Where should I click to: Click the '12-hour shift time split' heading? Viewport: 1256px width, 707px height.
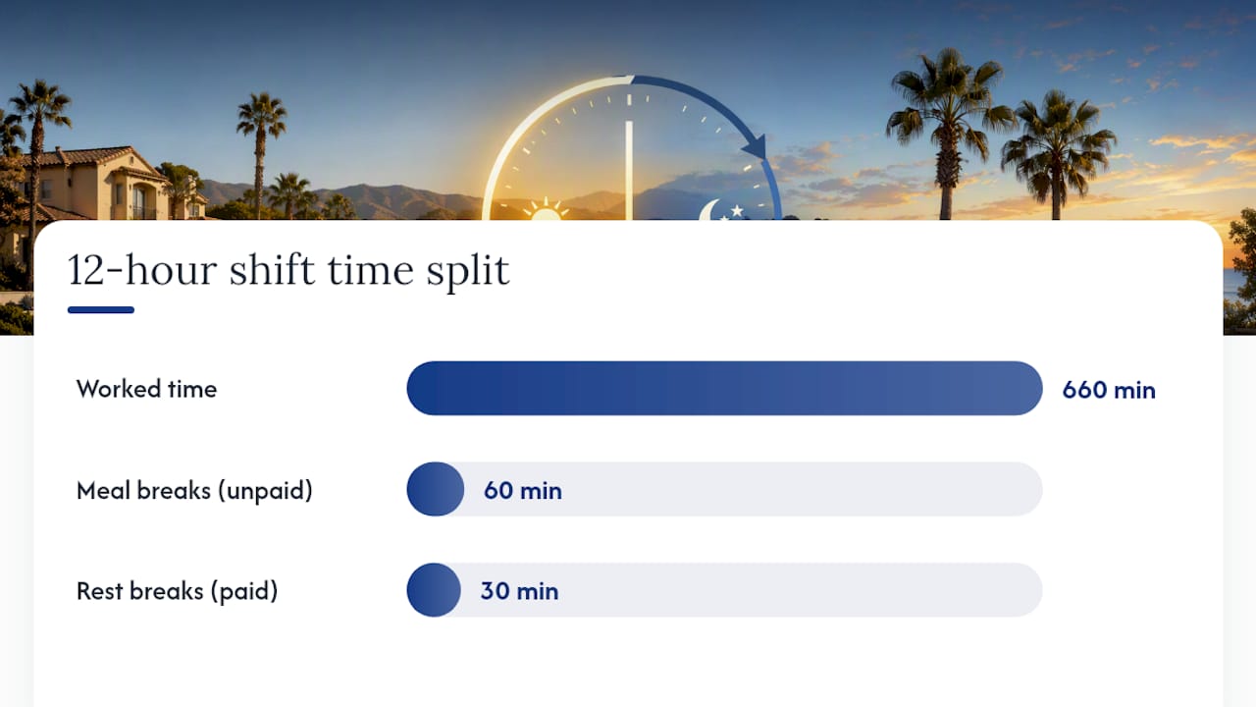point(288,270)
